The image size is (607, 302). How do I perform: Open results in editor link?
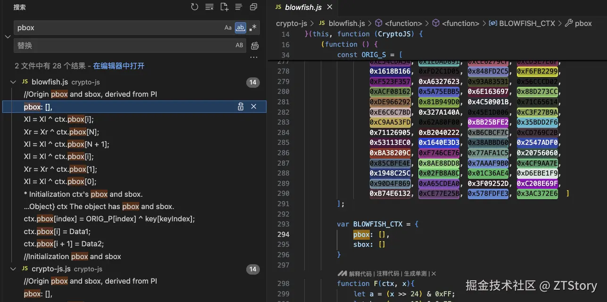click(118, 66)
